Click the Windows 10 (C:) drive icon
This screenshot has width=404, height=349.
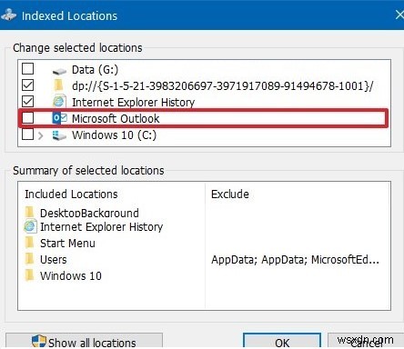coord(59,135)
